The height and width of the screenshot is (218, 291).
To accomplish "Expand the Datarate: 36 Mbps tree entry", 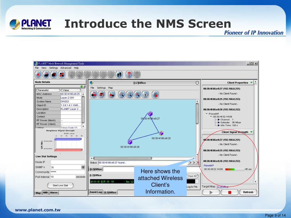I will click(x=219, y=123).
